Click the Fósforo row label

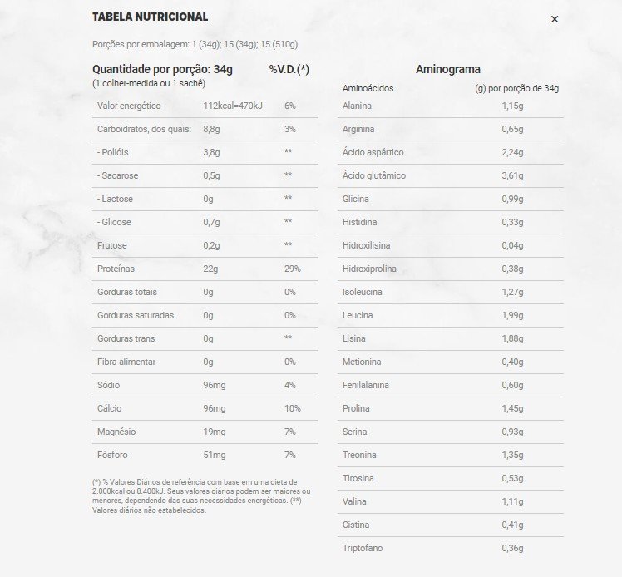[x=112, y=455]
